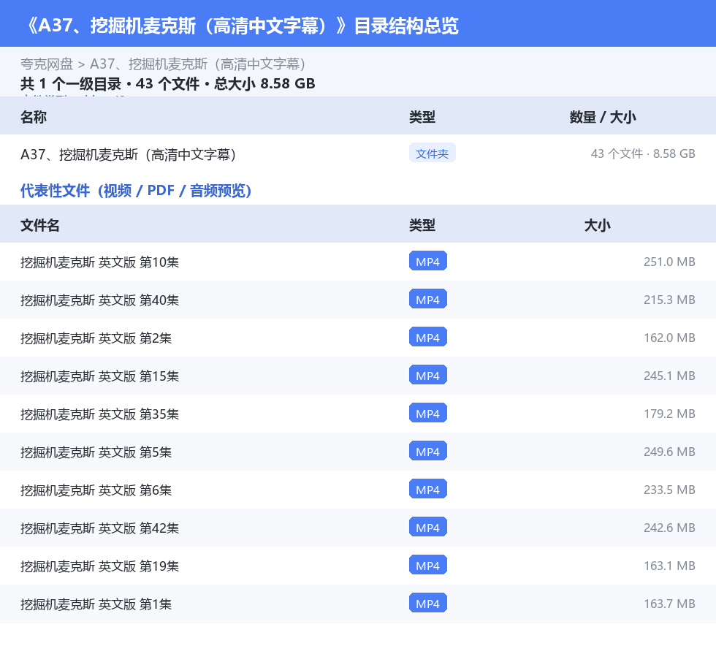This screenshot has height=646, width=716.
Task: Click the 夸克网盘 breadcrumb path
Action: click(164, 64)
